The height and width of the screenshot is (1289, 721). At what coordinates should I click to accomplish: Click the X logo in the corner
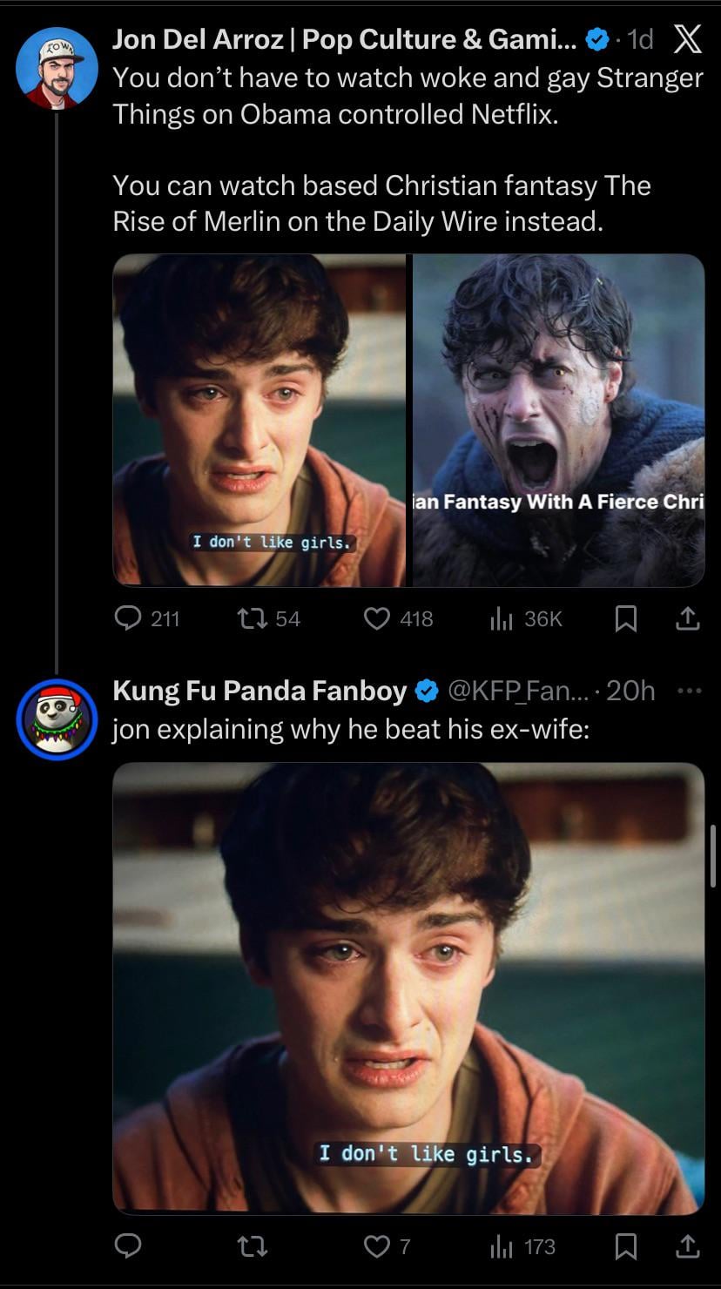(687, 40)
